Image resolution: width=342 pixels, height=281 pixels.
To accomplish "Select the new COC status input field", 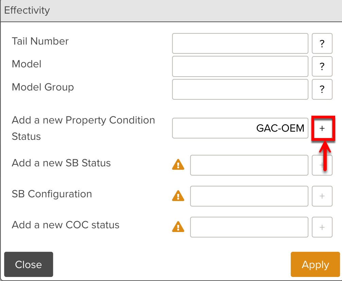I will [x=249, y=227].
